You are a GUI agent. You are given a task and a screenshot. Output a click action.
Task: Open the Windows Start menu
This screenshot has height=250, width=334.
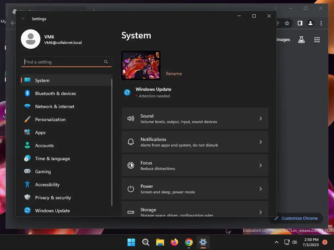(x=131, y=242)
